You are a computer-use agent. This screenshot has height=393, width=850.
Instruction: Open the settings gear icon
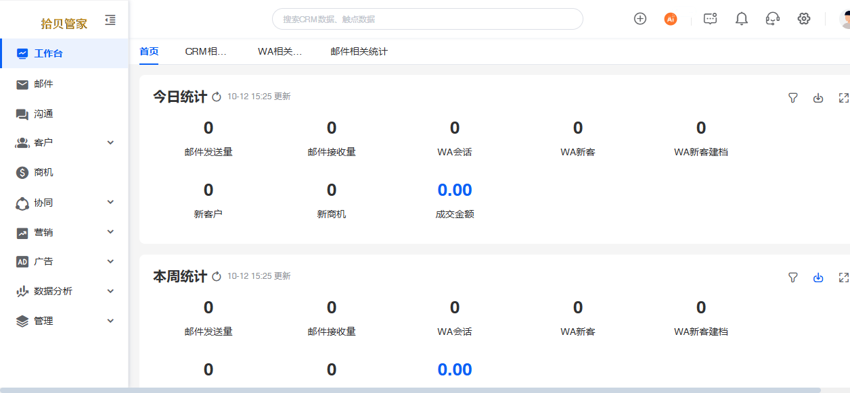804,19
